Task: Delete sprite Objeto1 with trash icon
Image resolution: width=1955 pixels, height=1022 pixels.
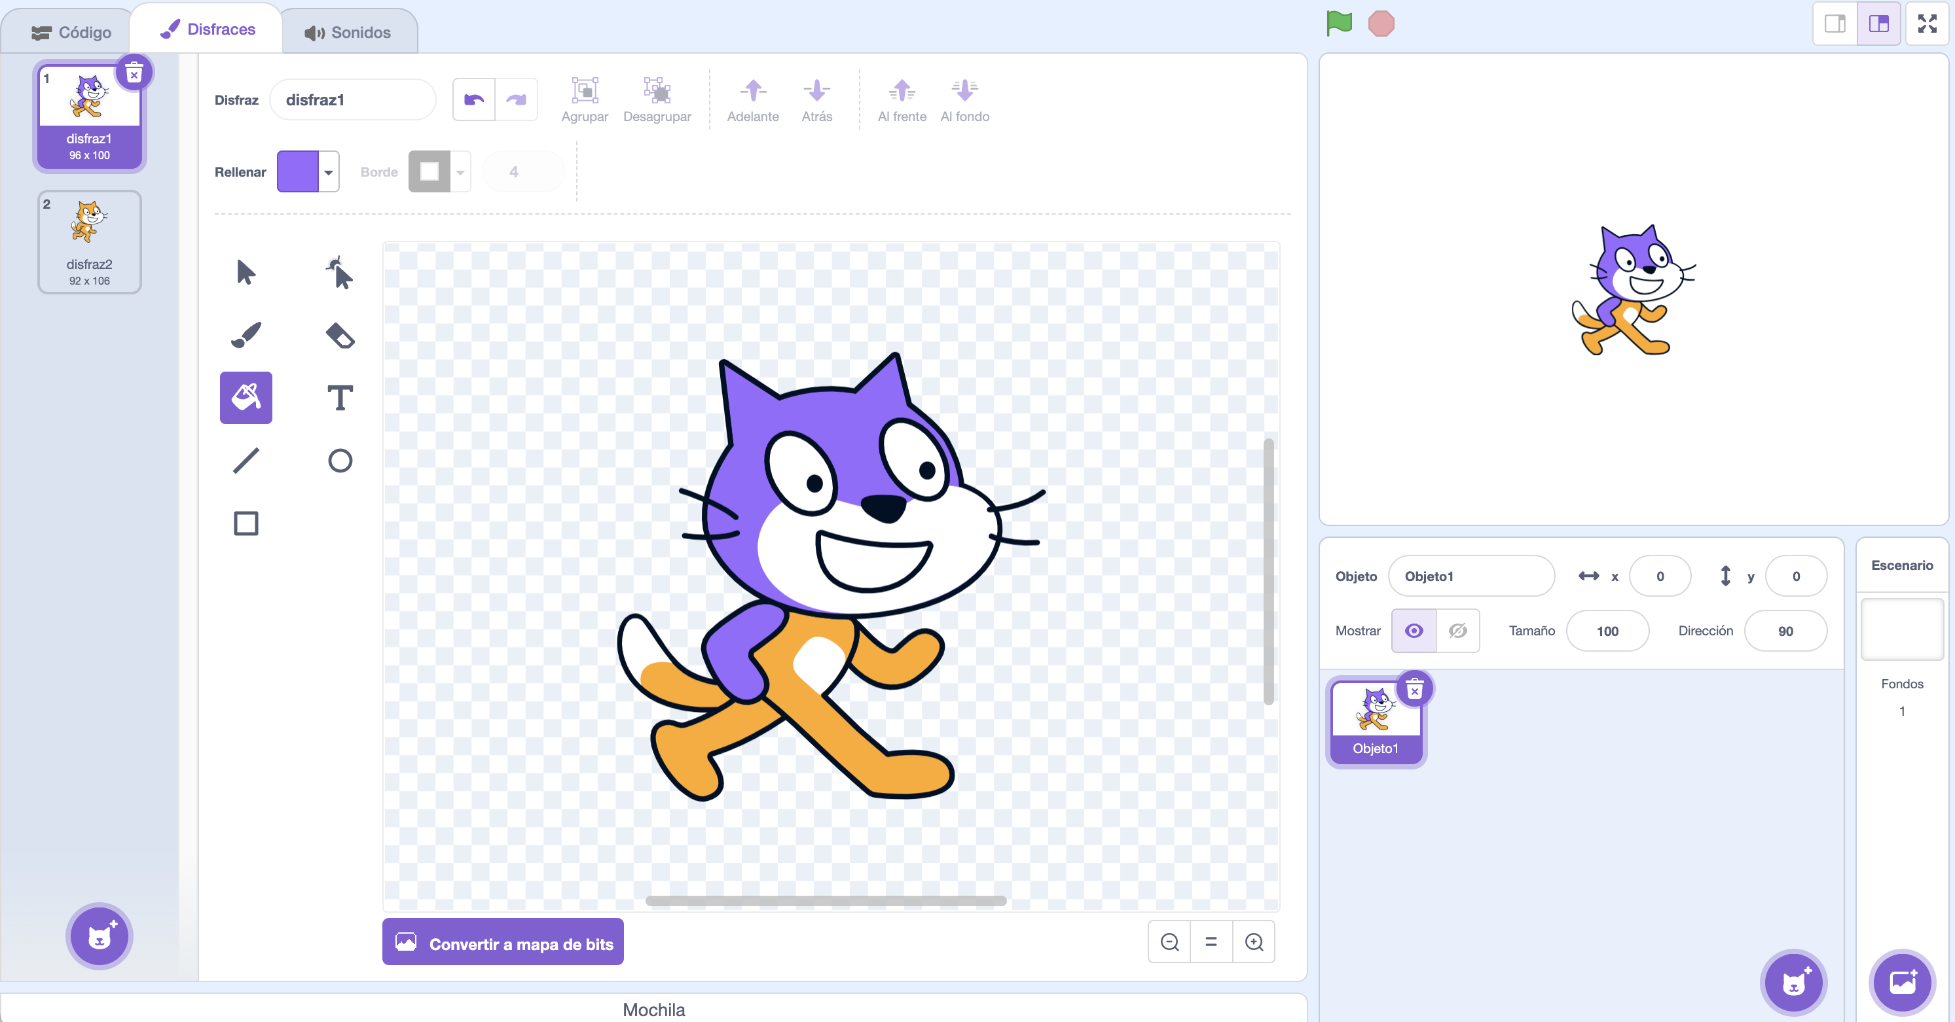Action: 1415,689
